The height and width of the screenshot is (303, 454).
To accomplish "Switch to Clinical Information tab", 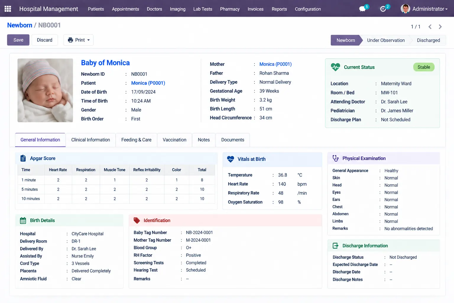I will (90, 140).
